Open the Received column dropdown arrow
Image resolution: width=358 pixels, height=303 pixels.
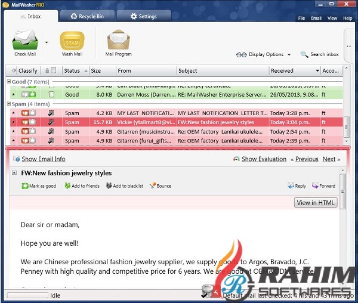(317, 71)
